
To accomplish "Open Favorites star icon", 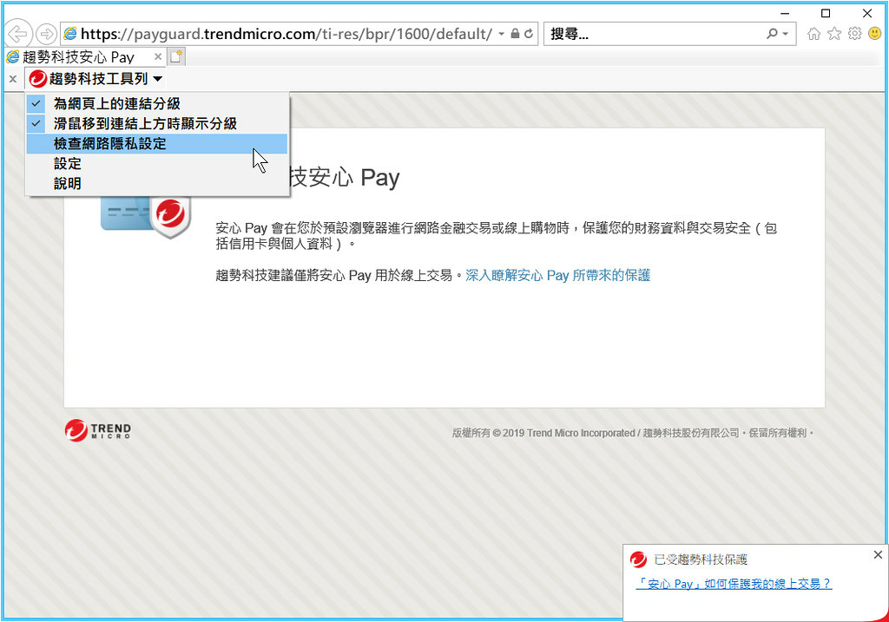I will (x=834, y=34).
